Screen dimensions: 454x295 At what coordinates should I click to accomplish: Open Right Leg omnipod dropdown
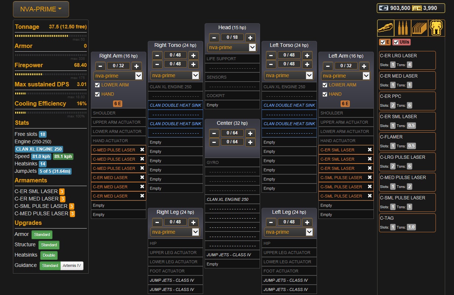tap(175, 232)
